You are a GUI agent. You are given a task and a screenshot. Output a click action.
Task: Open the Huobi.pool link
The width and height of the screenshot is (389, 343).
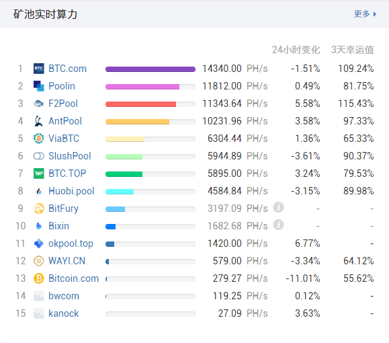pos(71,191)
